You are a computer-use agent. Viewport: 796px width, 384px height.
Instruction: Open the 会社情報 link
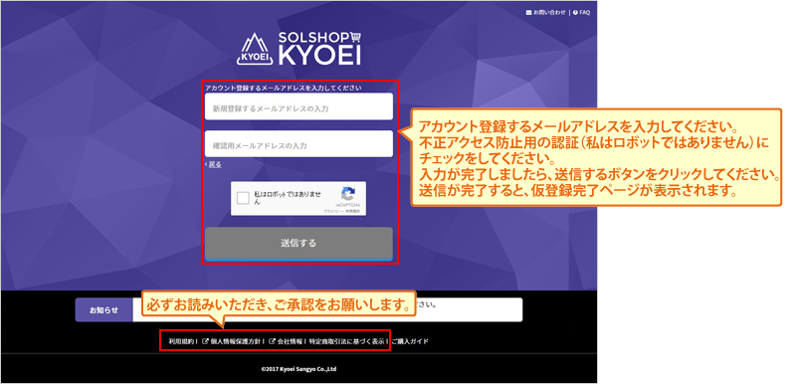coord(290,341)
